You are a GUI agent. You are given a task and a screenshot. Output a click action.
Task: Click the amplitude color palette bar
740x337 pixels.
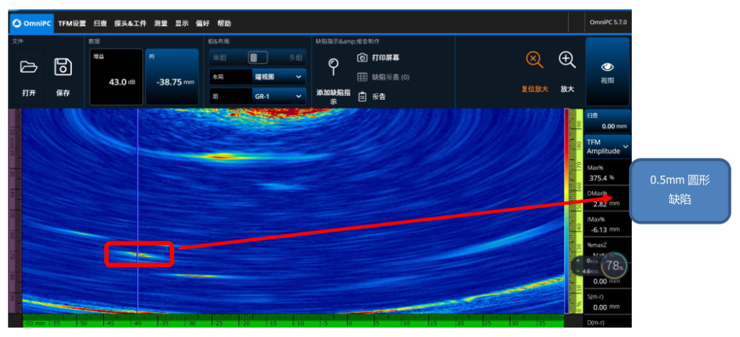click(x=567, y=211)
